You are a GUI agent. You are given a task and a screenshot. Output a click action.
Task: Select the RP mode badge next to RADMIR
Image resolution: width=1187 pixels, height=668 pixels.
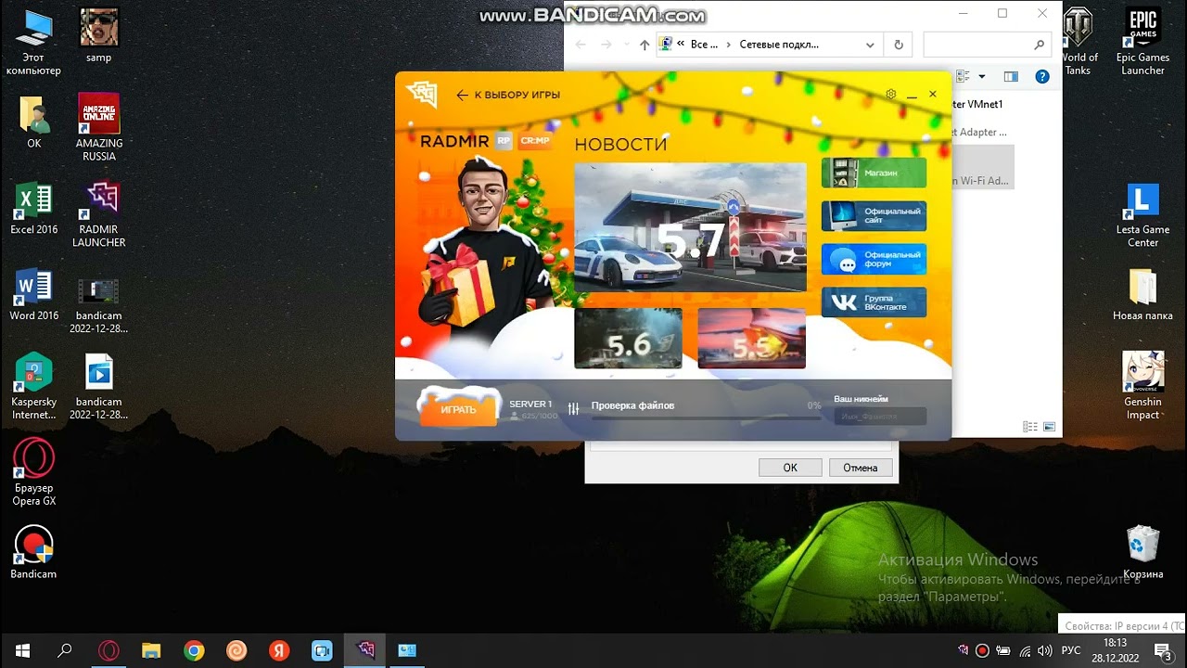click(504, 141)
